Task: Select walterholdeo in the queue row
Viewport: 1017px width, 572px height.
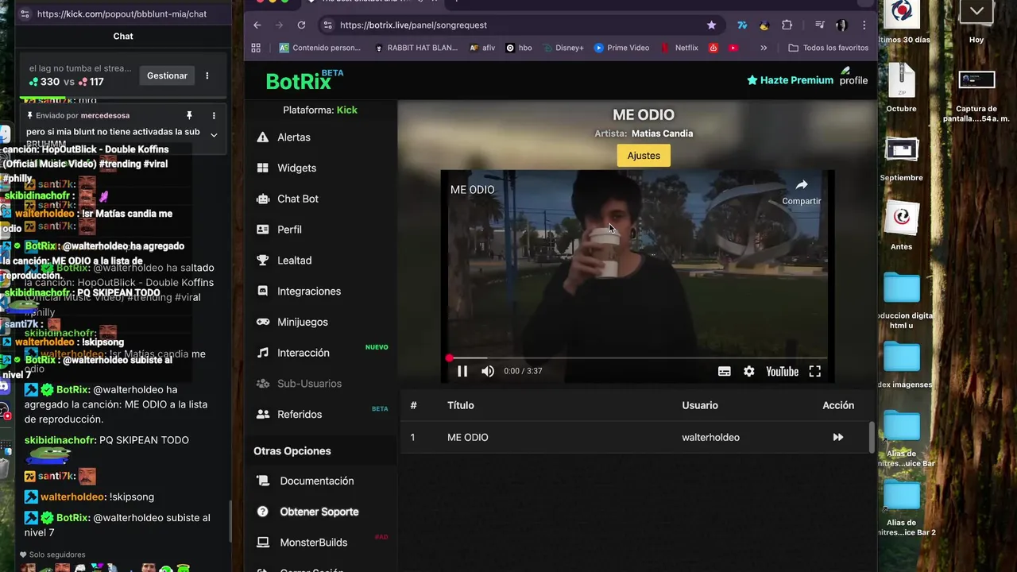Action: [x=710, y=438]
